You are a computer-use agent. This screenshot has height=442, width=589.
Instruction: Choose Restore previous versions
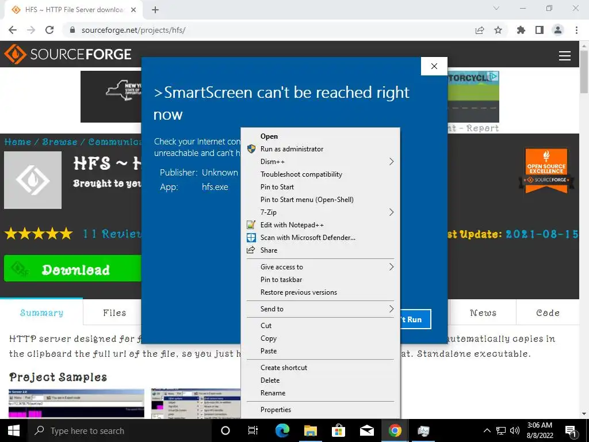[x=320, y=292]
